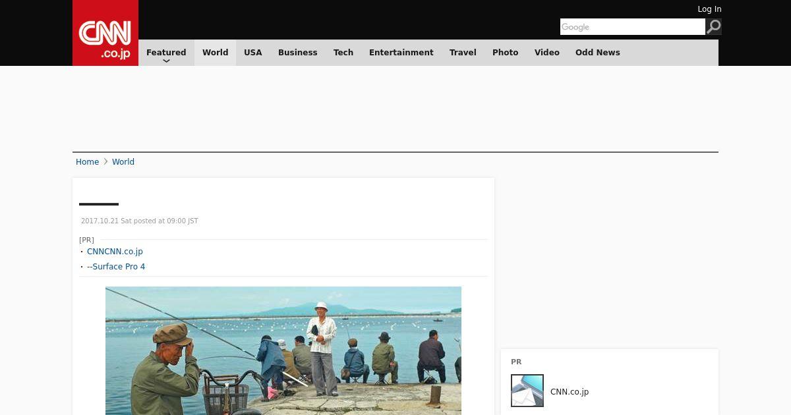Go to the Tech section
The height and width of the screenshot is (415, 791).
pyautogui.click(x=343, y=53)
